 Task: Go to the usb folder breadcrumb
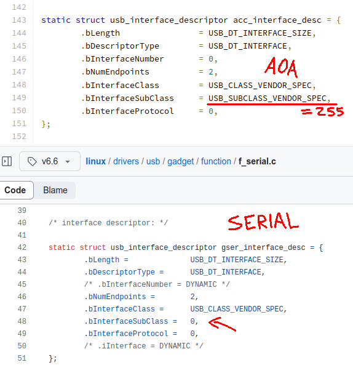[153, 161]
